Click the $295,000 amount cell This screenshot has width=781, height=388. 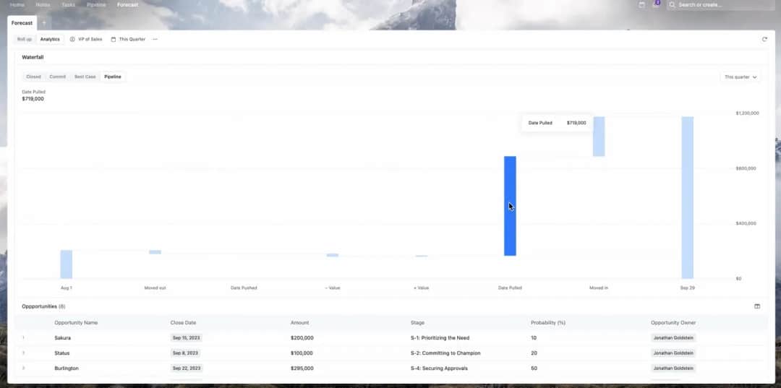[x=302, y=368]
